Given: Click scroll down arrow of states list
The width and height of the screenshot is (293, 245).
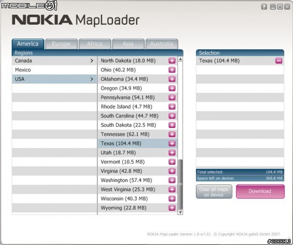Looking at the screenshot, I should (180, 212).
